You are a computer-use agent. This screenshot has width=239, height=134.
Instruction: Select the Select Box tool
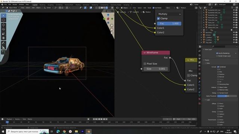(x=3, y=16)
